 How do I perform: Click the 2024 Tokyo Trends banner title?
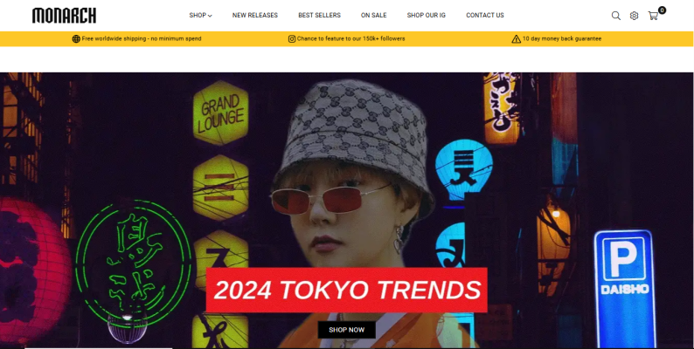tap(346, 290)
